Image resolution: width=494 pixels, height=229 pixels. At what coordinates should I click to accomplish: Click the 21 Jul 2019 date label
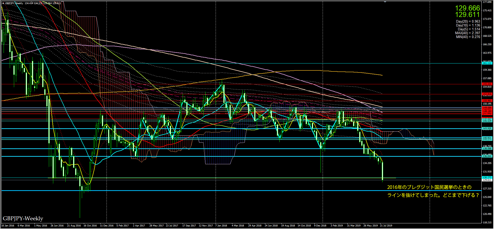click(x=386, y=226)
